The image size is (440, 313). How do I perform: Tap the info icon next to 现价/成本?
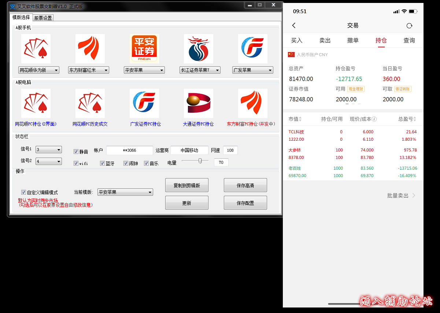pyautogui.click(x=374, y=119)
